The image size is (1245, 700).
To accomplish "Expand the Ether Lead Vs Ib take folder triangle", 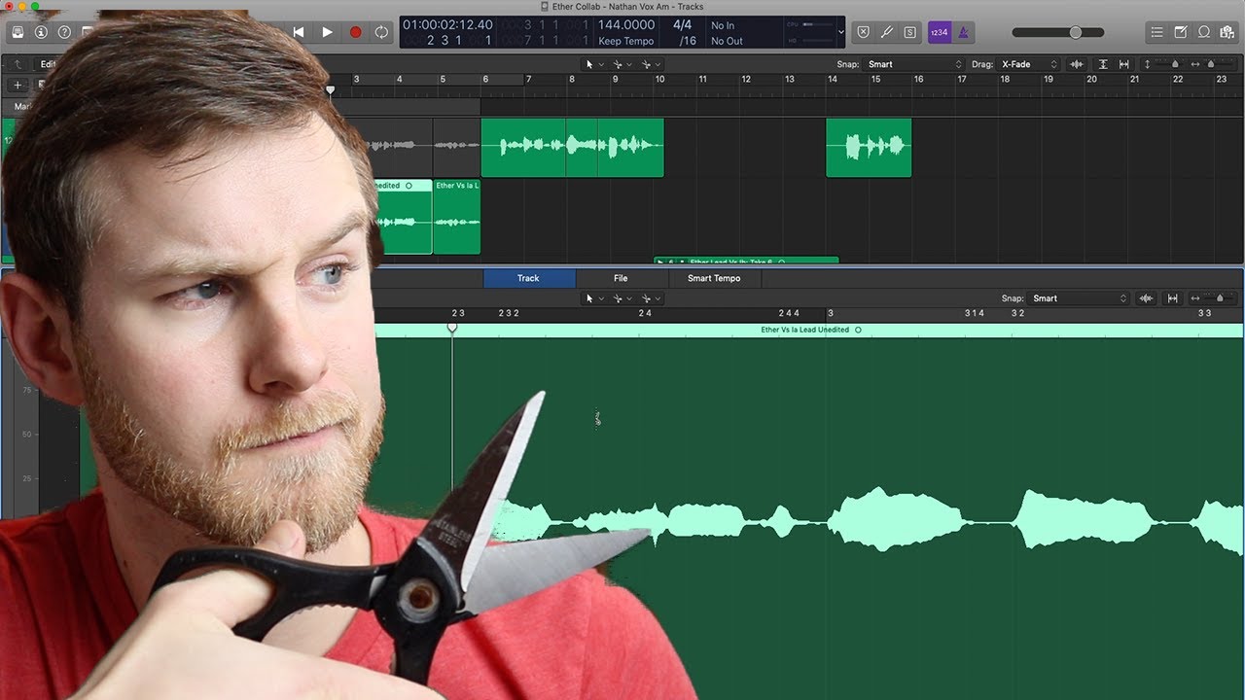I will coord(660,262).
